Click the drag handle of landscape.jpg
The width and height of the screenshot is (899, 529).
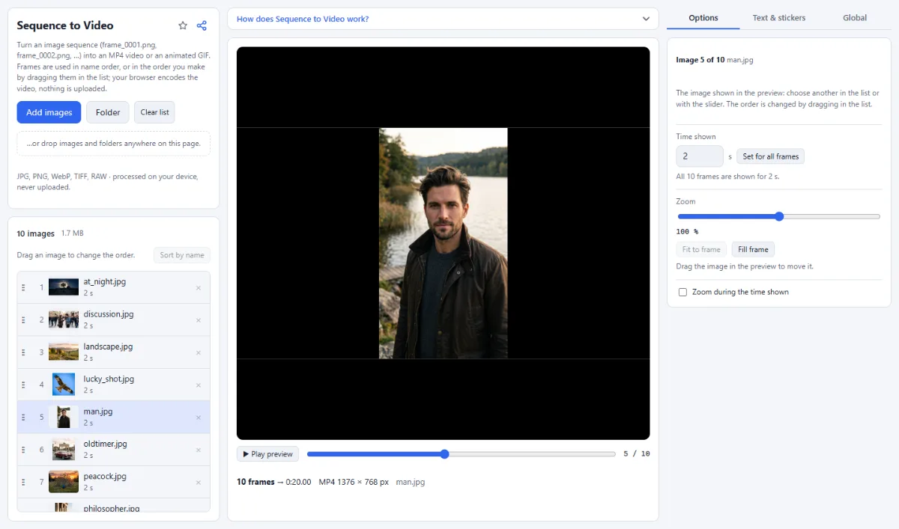coord(23,352)
